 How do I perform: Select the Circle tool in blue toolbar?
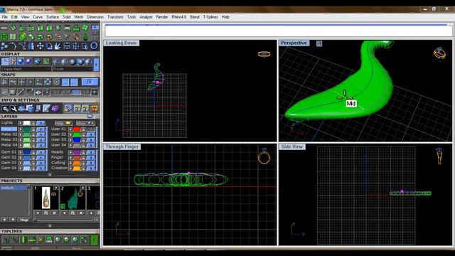point(94,46)
